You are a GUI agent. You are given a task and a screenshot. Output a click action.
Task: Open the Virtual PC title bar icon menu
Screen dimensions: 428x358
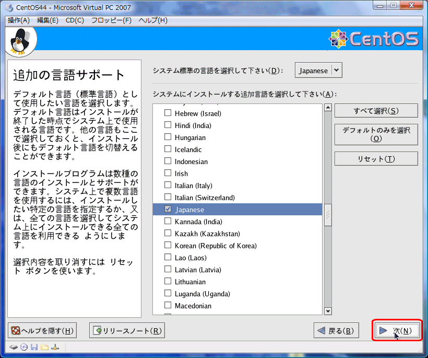pos(9,8)
